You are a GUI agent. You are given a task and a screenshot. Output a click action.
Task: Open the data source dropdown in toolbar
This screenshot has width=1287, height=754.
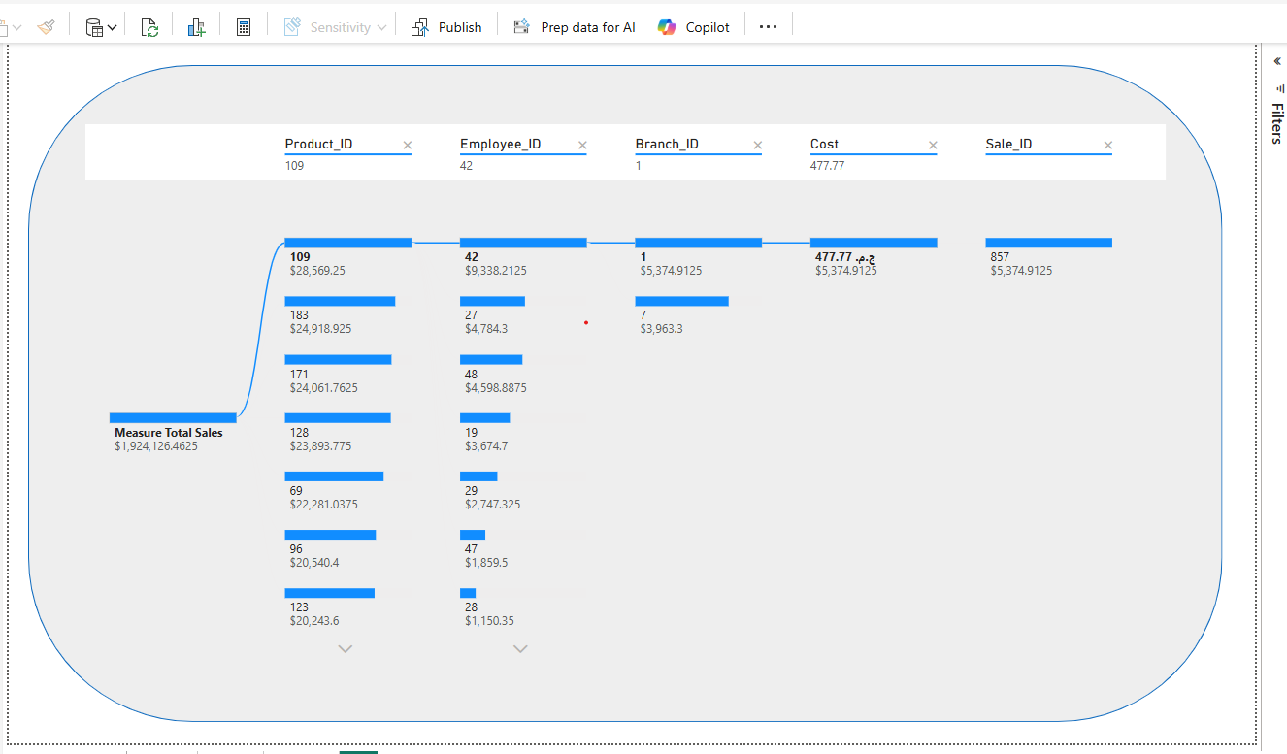101,27
